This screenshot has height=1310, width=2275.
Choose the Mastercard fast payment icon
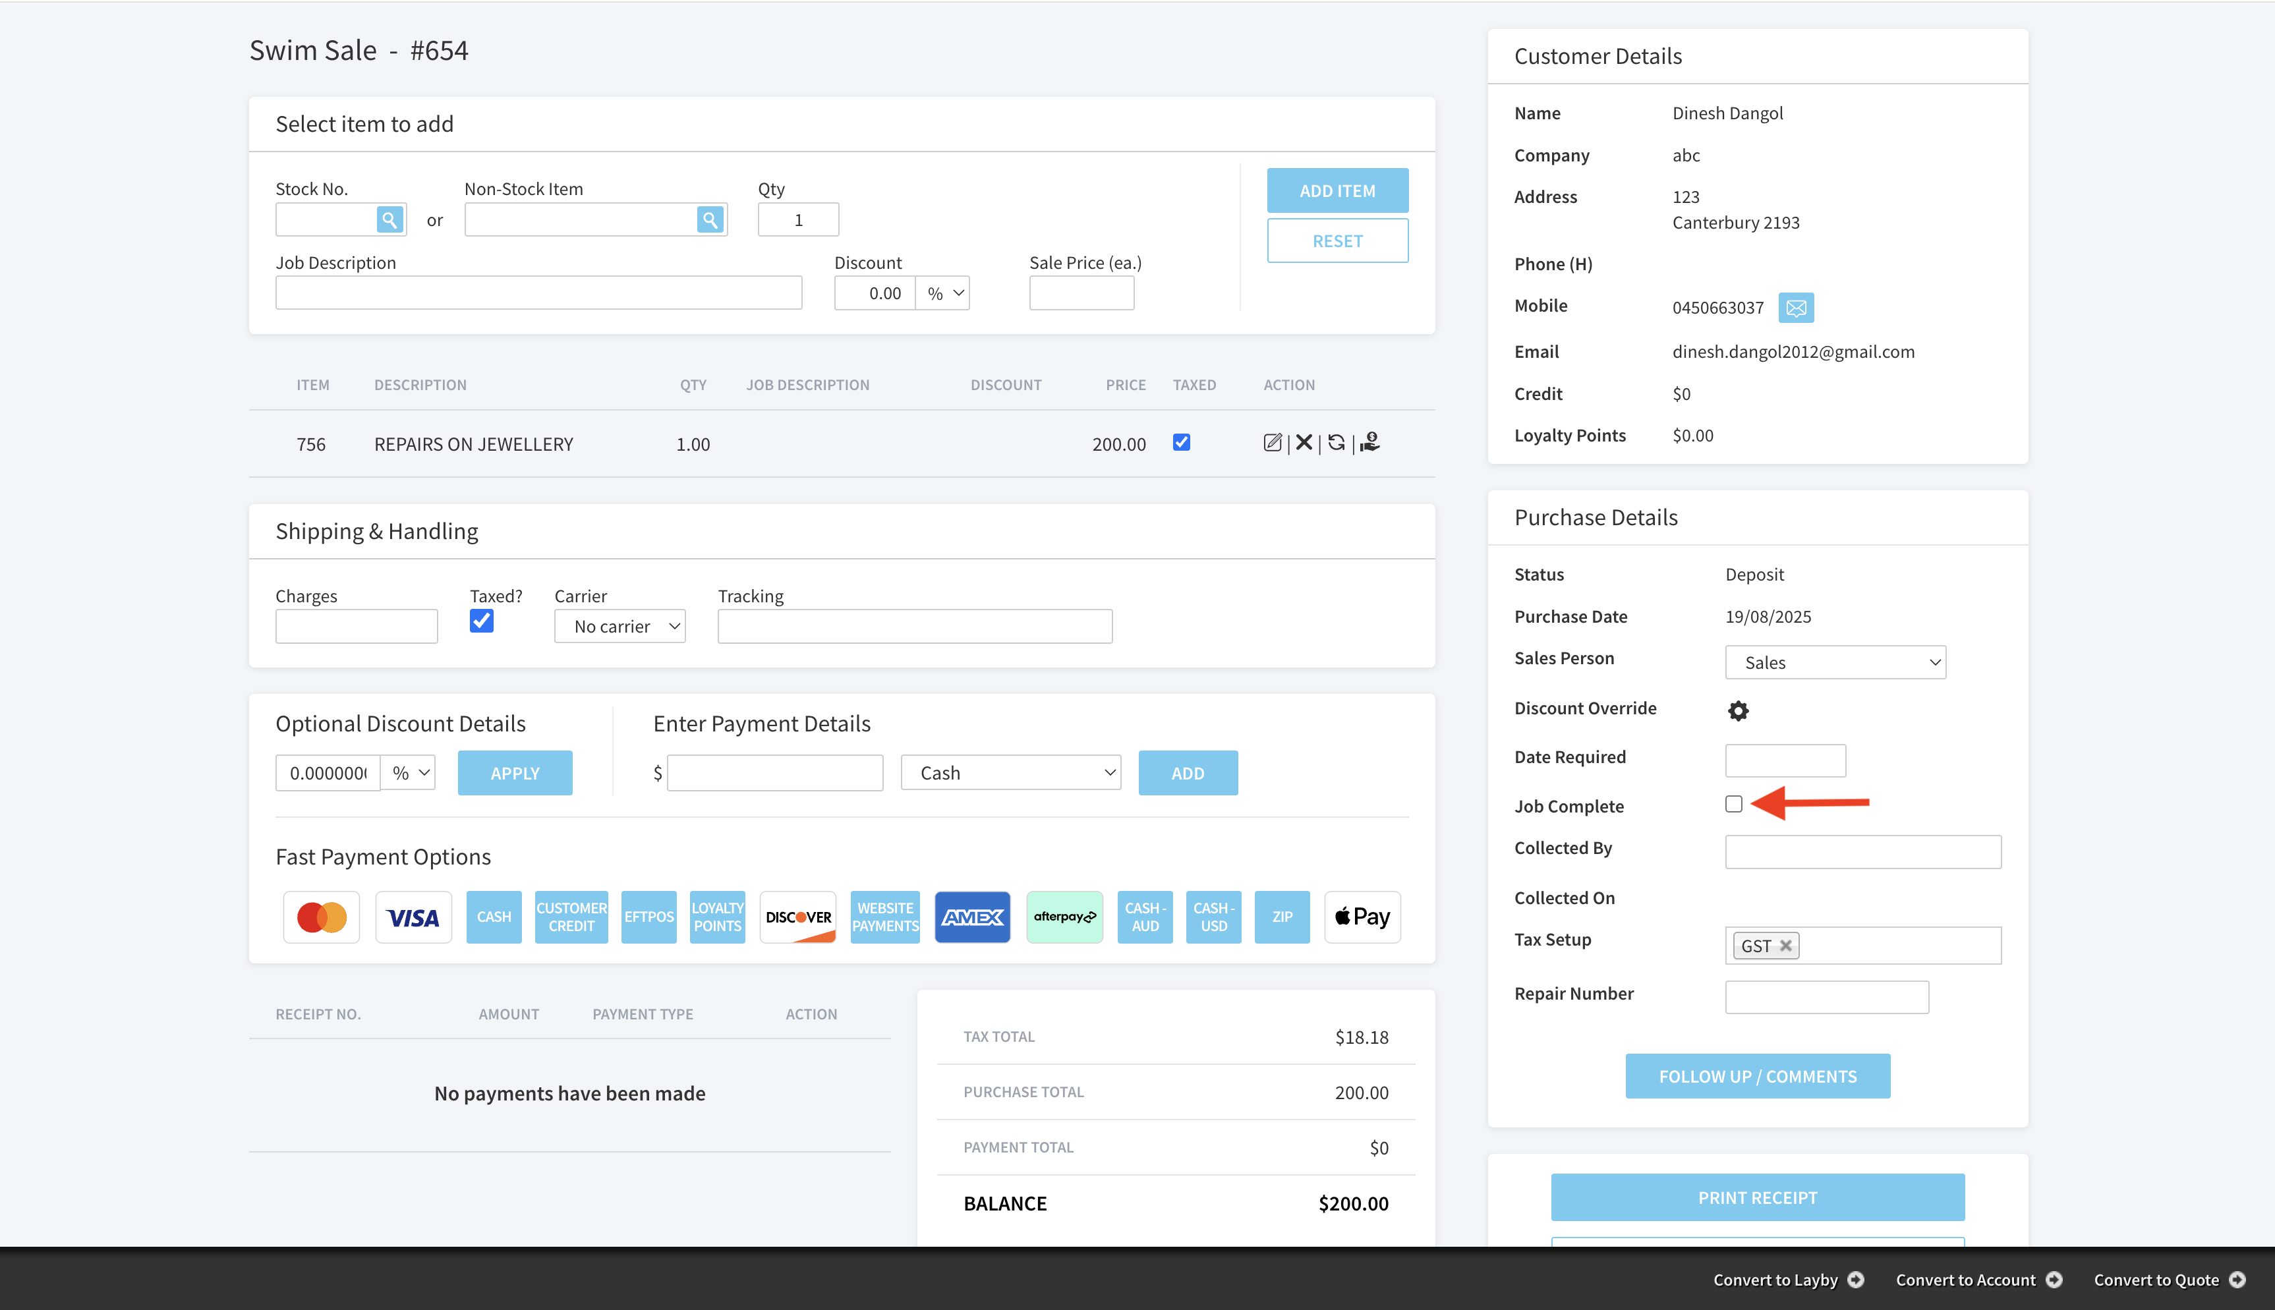pyautogui.click(x=321, y=917)
